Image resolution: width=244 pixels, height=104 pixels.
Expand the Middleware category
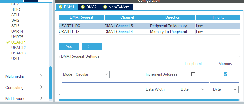pyautogui.click(x=24, y=99)
